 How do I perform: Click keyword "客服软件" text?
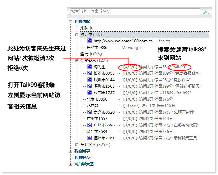[x=181, y=80]
